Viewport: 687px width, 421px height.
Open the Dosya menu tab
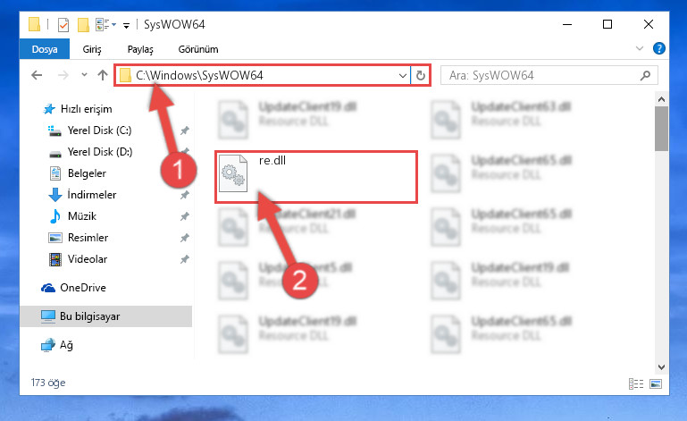tap(45, 48)
